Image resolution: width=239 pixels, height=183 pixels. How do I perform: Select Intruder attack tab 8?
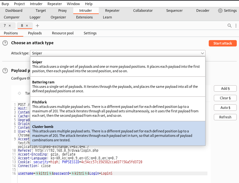22,25
